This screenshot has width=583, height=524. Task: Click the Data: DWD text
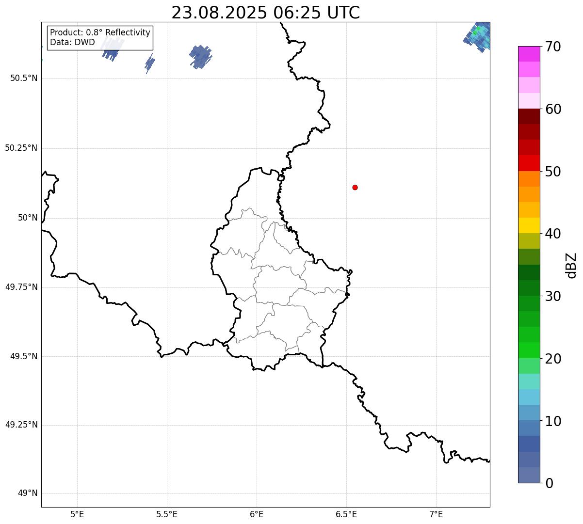coord(72,42)
